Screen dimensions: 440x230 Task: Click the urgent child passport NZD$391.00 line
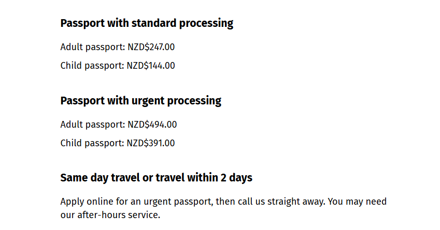(118, 143)
